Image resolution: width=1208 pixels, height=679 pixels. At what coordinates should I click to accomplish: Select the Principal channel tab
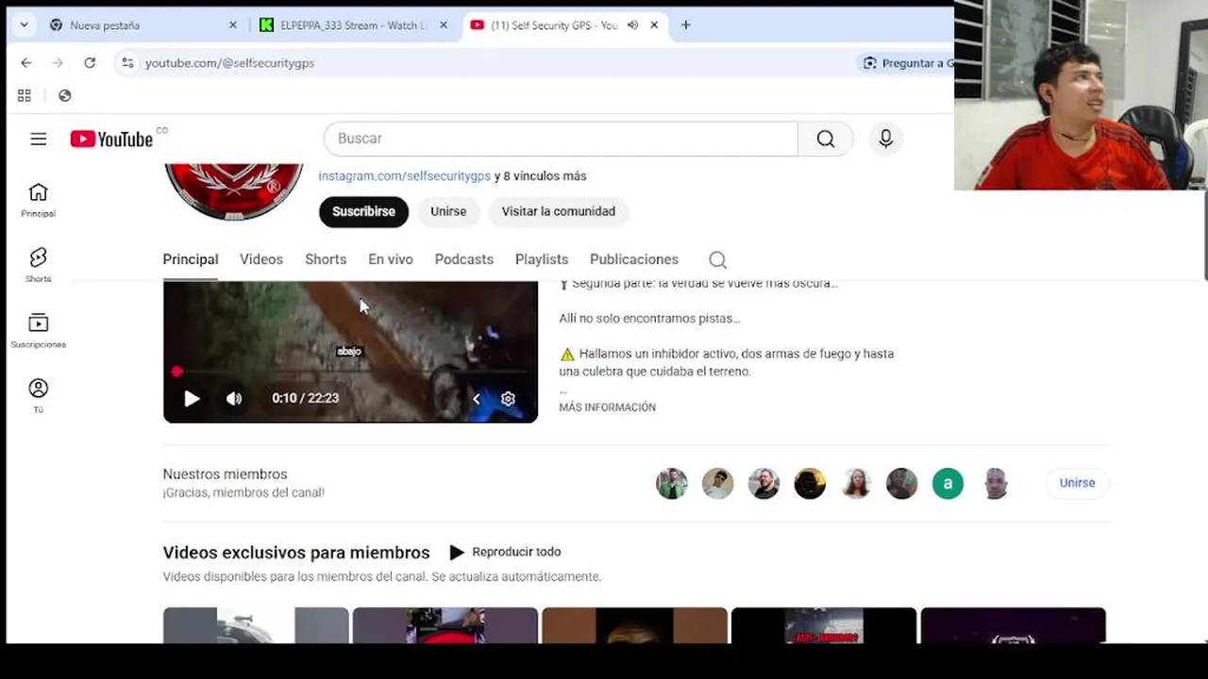click(191, 259)
